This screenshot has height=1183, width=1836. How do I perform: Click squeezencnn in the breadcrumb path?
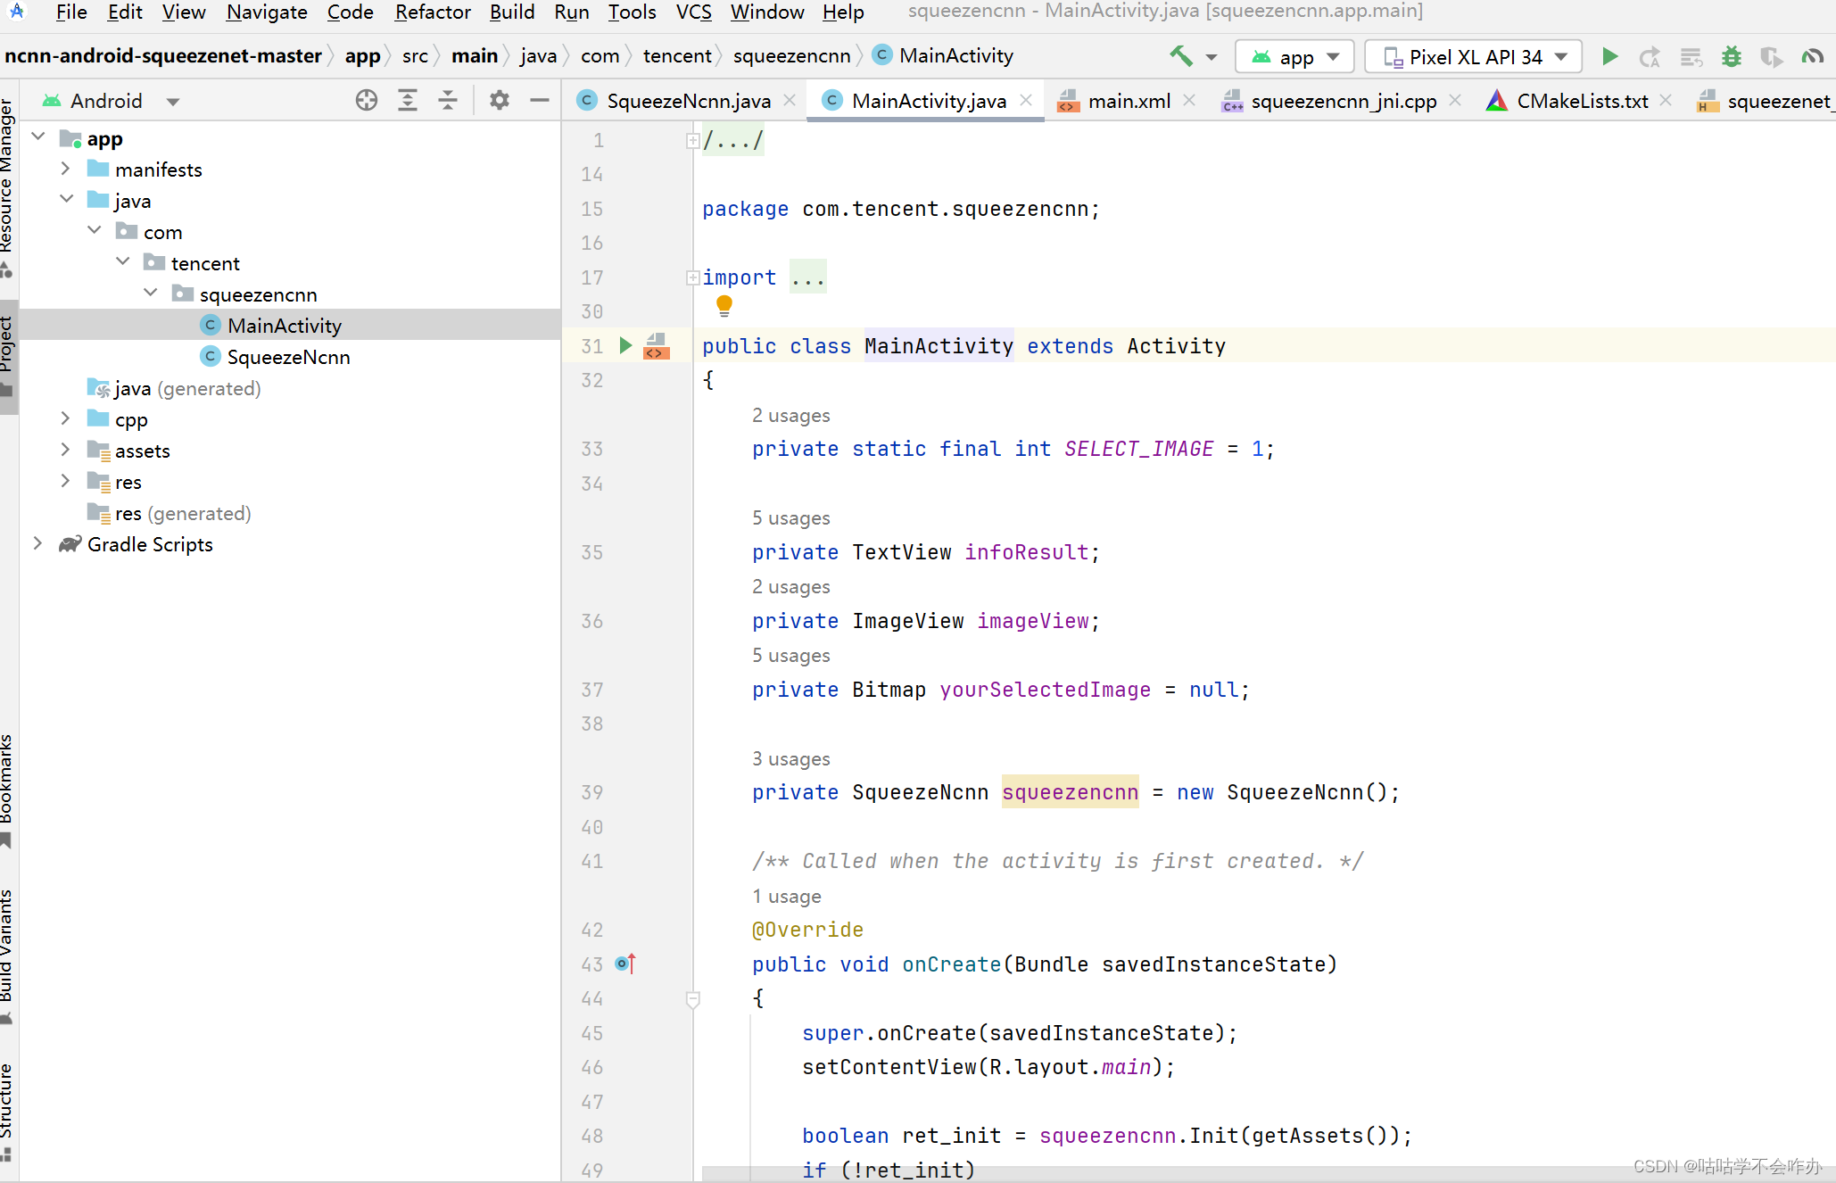click(x=791, y=56)
